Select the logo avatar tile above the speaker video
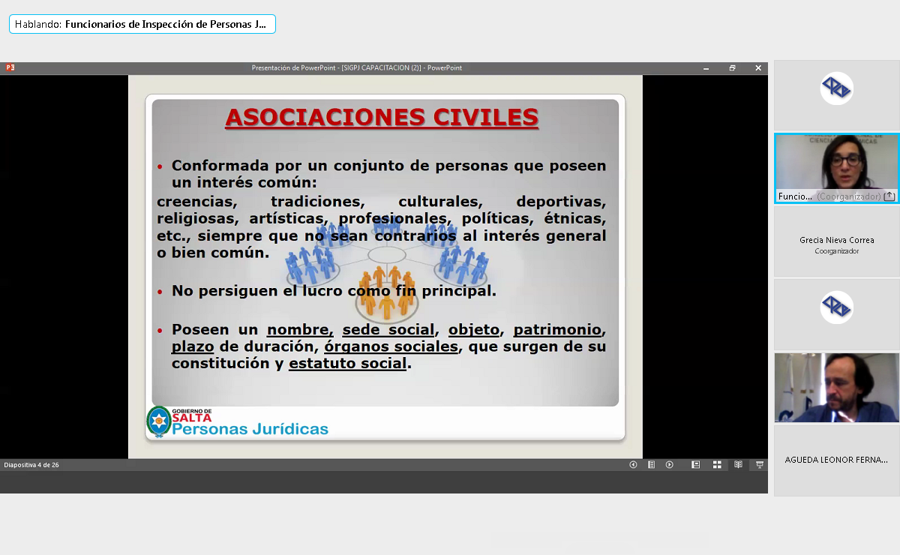 click(836, 94)
